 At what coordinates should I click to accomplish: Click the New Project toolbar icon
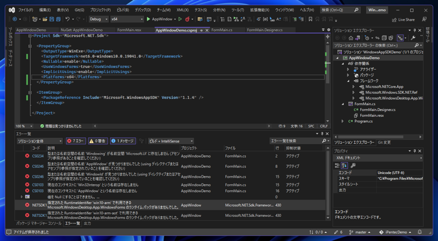pos(35,19)
